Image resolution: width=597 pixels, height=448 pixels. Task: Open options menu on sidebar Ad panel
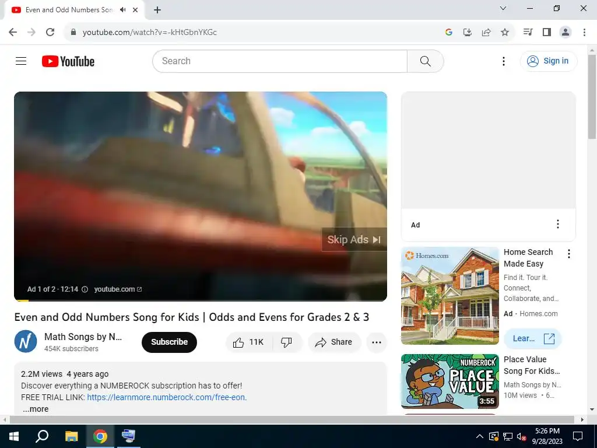(x=558, y=224)
